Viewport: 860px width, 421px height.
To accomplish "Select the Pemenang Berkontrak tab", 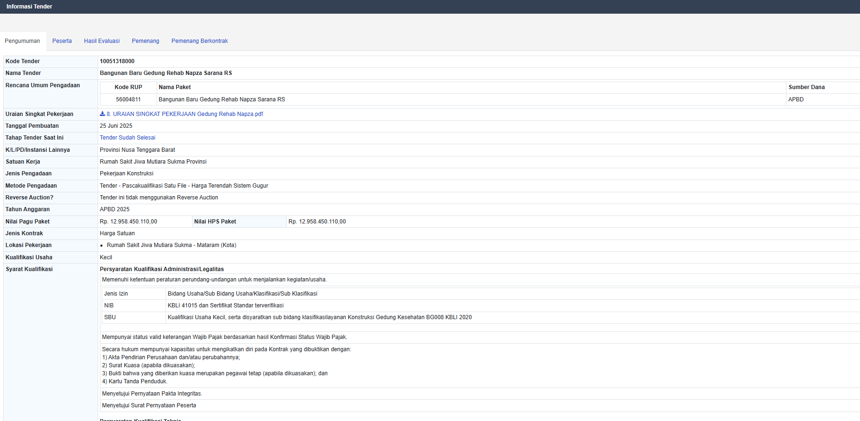I will pos(200,41).
